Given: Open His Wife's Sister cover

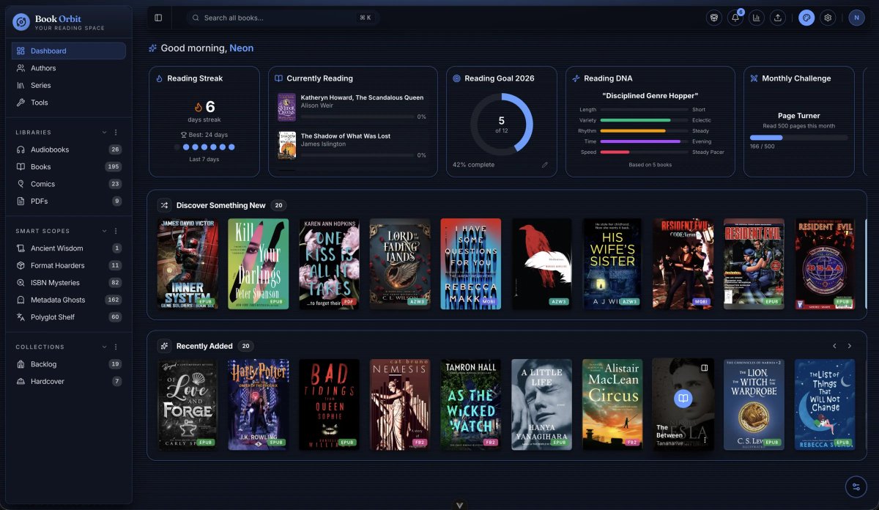Looking at the screenshot, I should pyautogui.click(x=612, y=264).
